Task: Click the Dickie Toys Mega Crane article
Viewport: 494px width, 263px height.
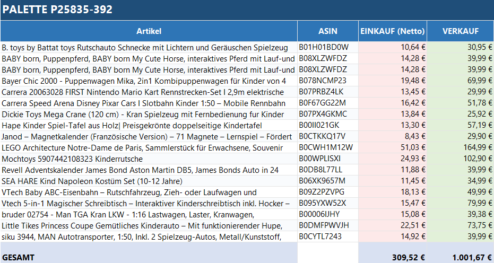Action: [x=143, y=114]
